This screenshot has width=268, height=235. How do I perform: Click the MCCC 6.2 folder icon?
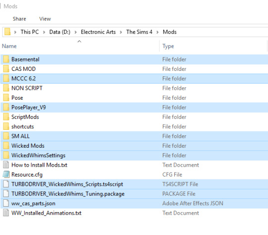click(x=6, y=78)
